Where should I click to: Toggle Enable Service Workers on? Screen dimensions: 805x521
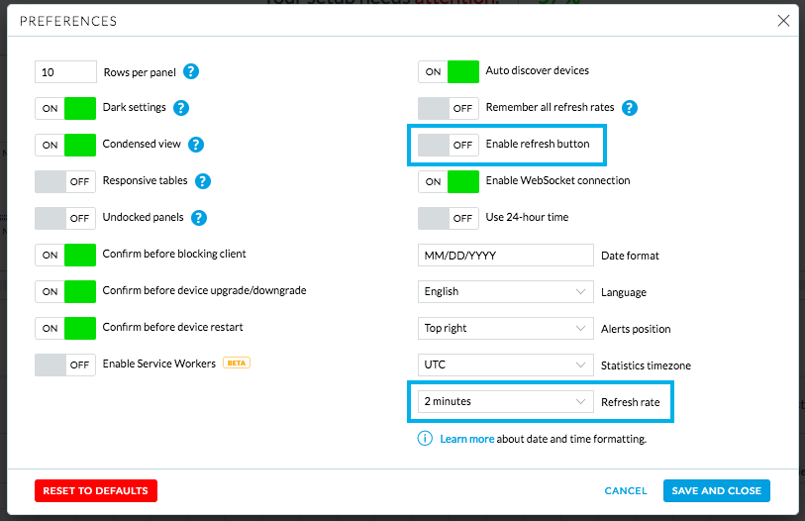point(65,365)
